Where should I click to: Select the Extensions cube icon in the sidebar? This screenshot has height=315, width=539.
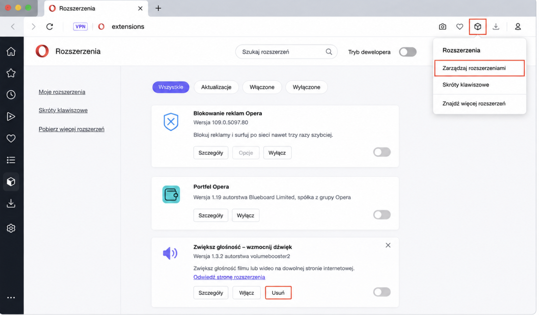click(11, 182)
